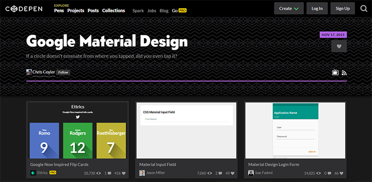Click the PRO badge next to Ettrics

[53, 173]
